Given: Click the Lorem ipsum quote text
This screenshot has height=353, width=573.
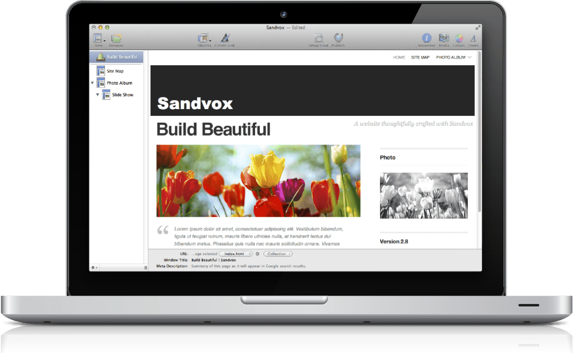Looking at the screenshot, I should pyautogui.click(x=258, y=236).
